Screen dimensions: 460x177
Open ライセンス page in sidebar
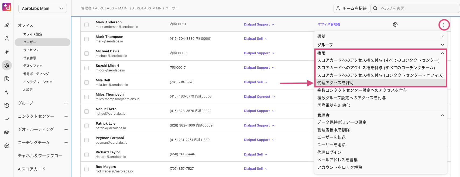(x=31, y=50)
